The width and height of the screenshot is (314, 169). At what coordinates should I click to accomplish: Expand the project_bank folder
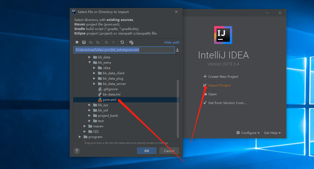click(89, 115)
